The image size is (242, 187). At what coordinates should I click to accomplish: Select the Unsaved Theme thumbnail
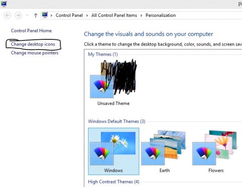[113, 80]
